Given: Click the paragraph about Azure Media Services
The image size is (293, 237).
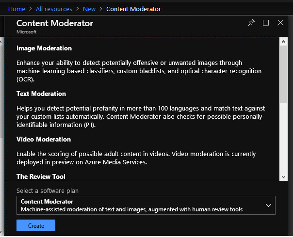Looking at the screenshot, I should (136, 158).
